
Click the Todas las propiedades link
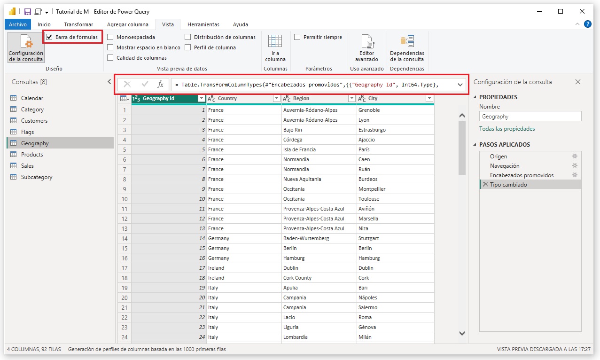[507, 129]
